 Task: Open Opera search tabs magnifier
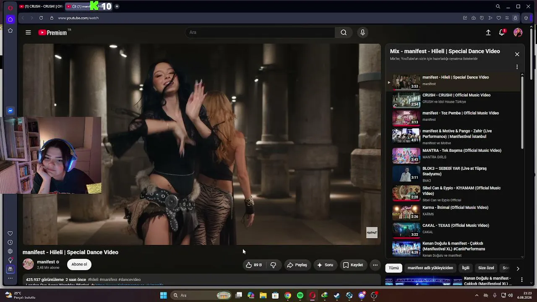[498, 6]
